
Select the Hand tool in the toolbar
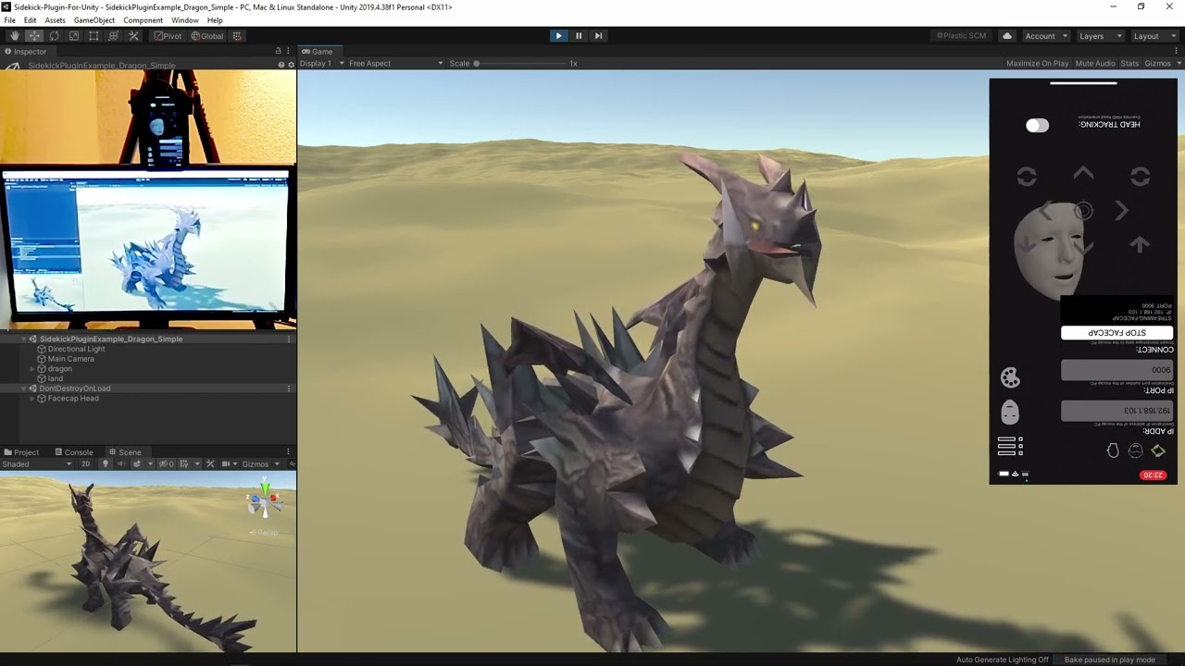click(14, 36)
